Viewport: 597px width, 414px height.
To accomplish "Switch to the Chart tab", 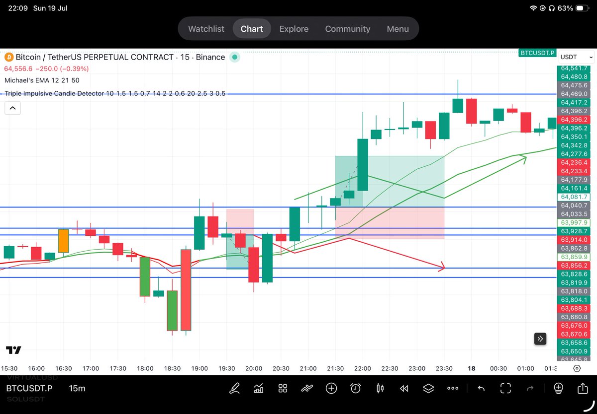I will (252, 29).
